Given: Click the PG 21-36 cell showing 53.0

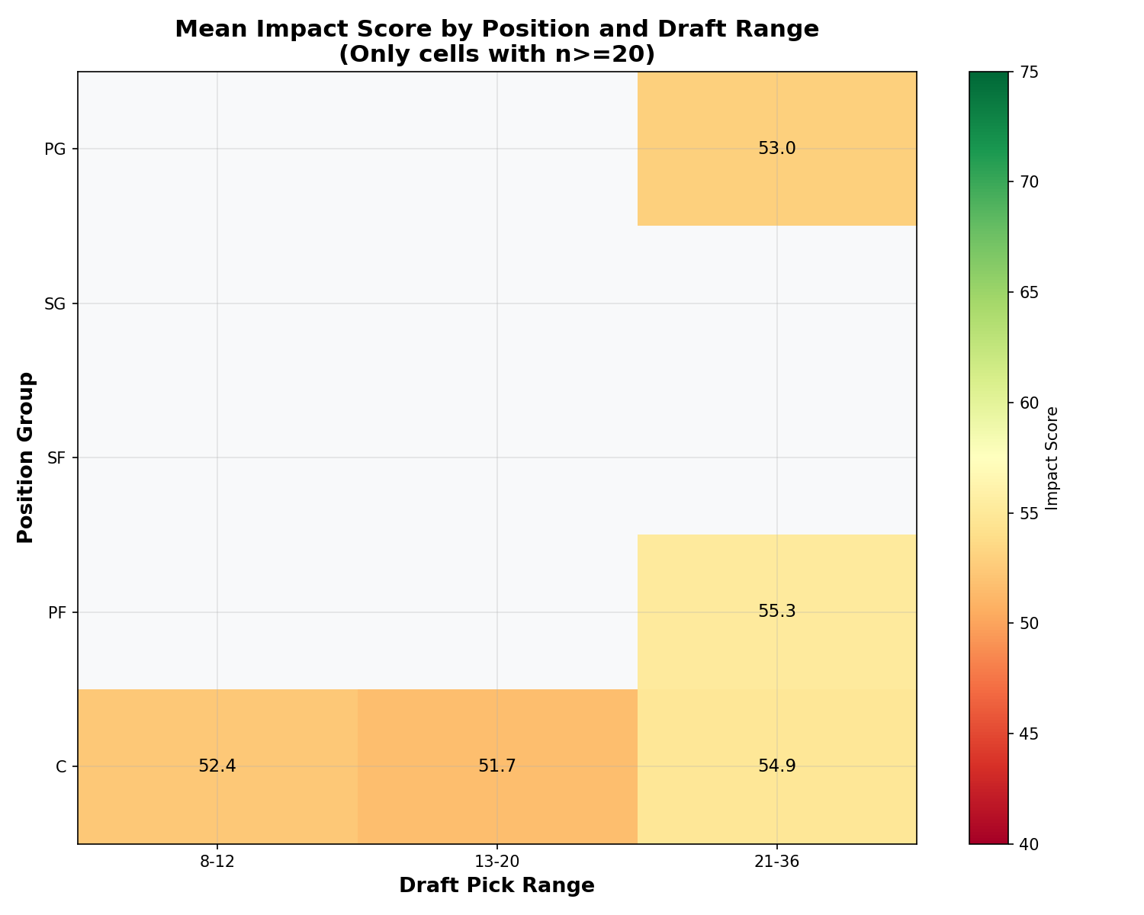Looking at the screenshot, I should click(x=776, y=149).
